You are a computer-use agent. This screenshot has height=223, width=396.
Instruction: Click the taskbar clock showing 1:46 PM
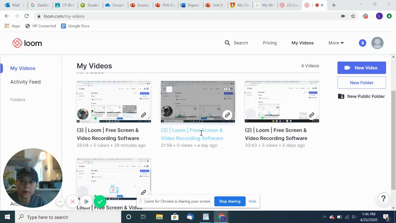(368, 217)
